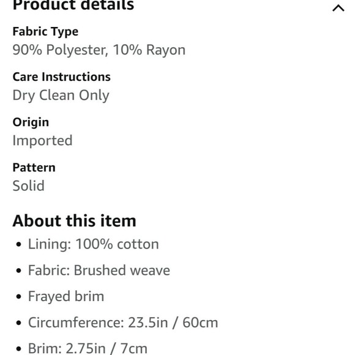This screenshot has width=355, height=355.
Task: Click the Frayed brim bullet item
Action: pyautogui.click(x=66, y=296)
